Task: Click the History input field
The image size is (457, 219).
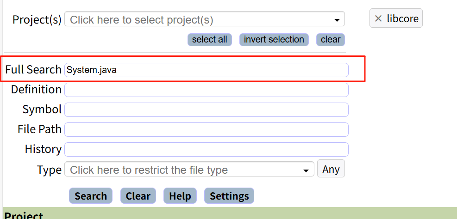Action: click(x=206, y=149)
